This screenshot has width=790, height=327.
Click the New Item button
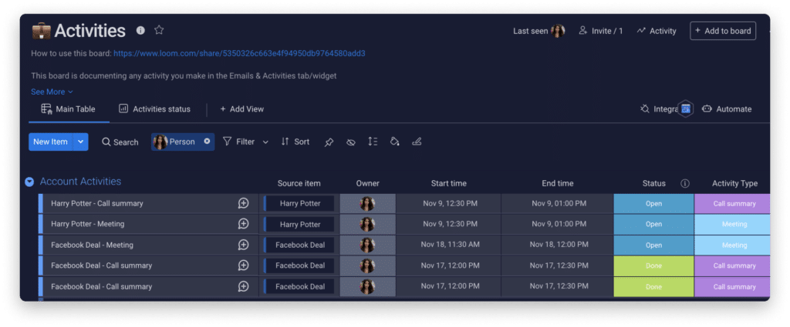click(x=50, y=142)
